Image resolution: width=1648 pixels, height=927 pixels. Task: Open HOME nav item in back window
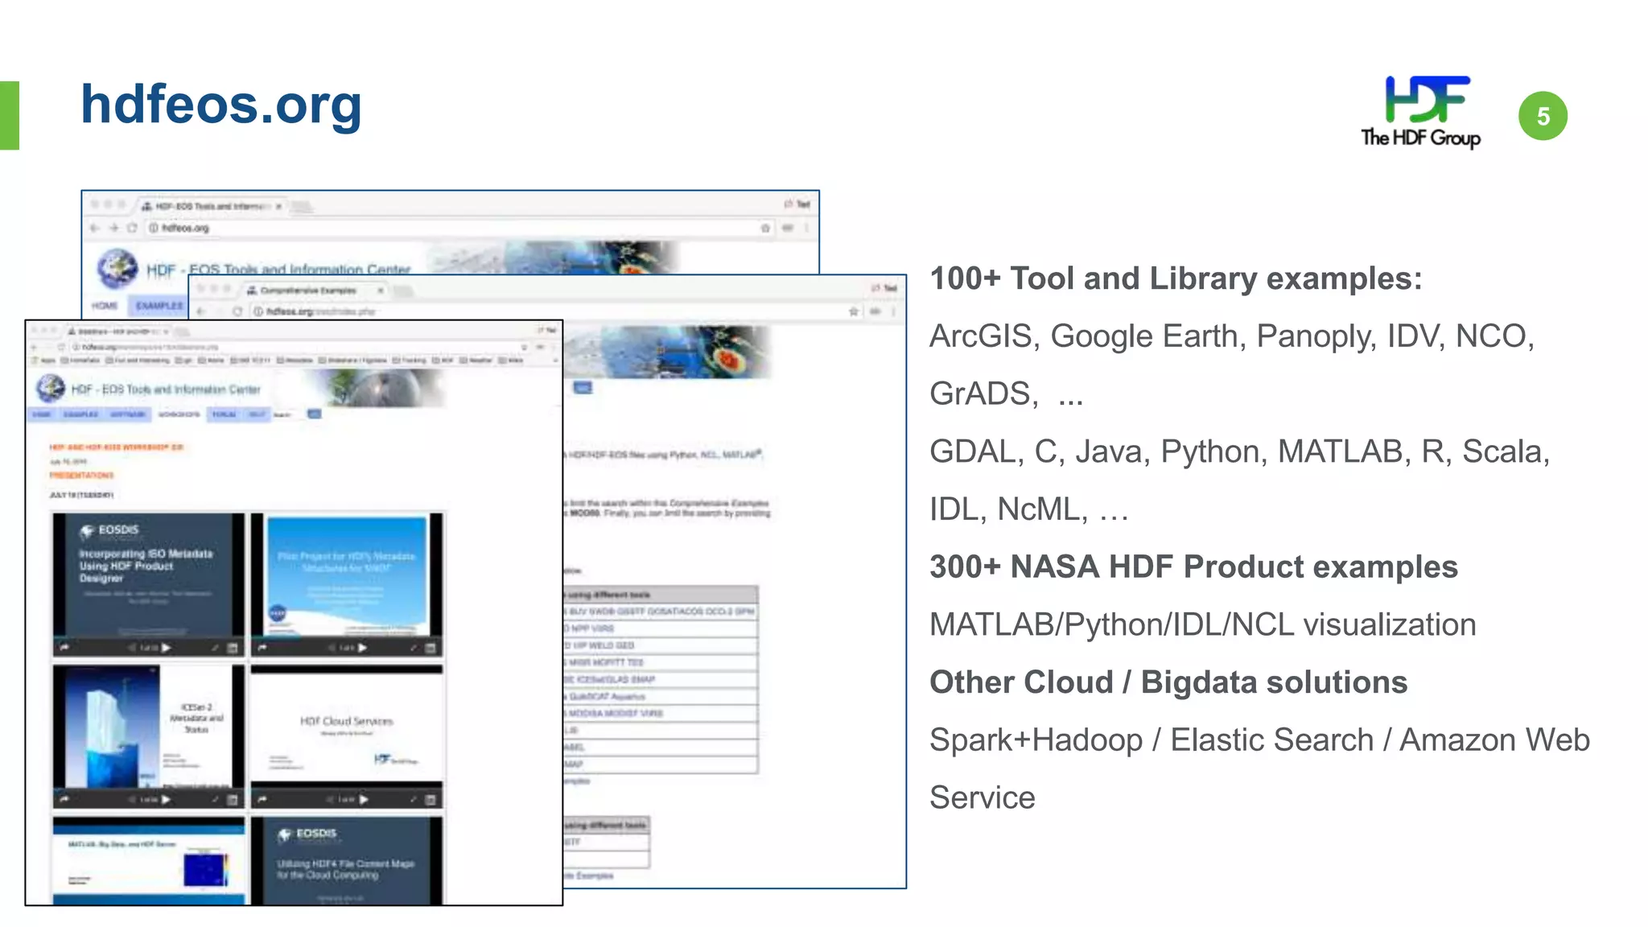pos(105,306)
